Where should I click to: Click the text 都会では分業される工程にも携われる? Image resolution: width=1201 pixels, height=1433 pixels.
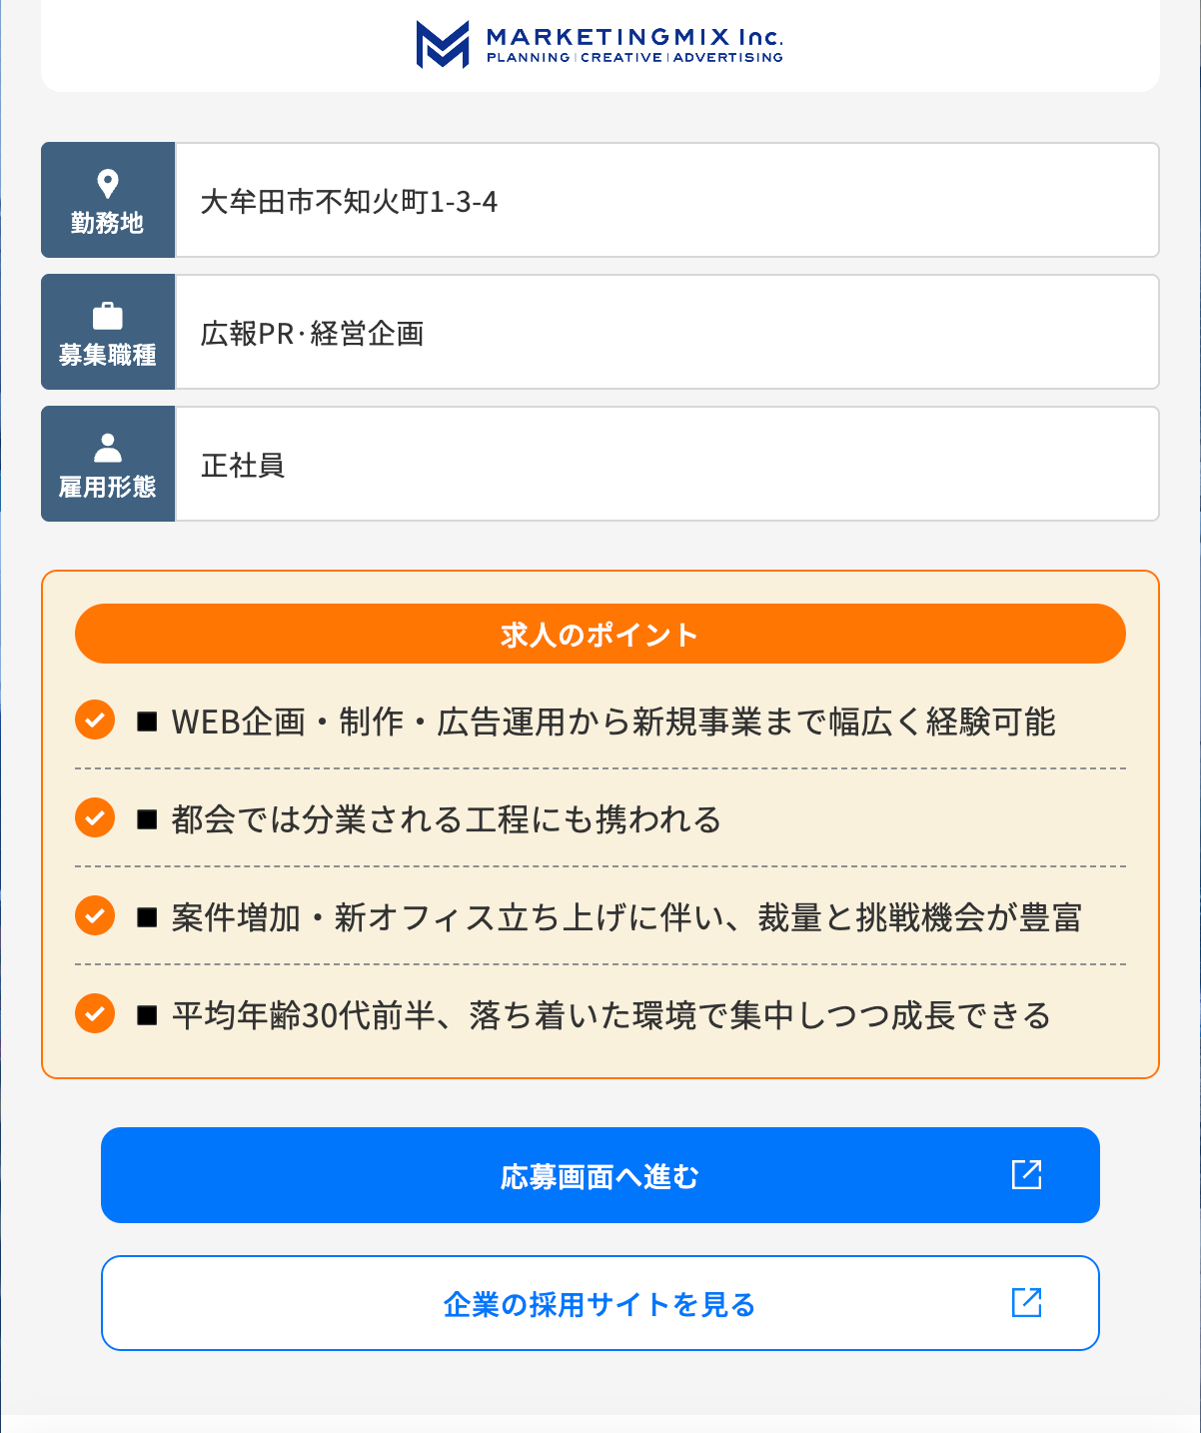pyautogui.click(x=447, y=819)
